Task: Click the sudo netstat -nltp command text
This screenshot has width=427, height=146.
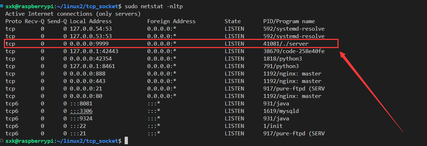Action: [x=154, y=6]
